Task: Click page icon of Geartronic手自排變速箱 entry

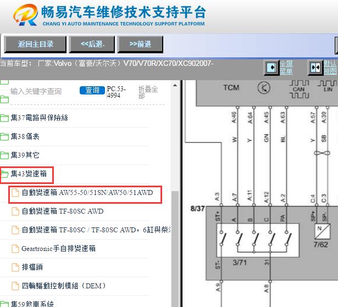Action: pyautogui.click(x=15, y=248)
